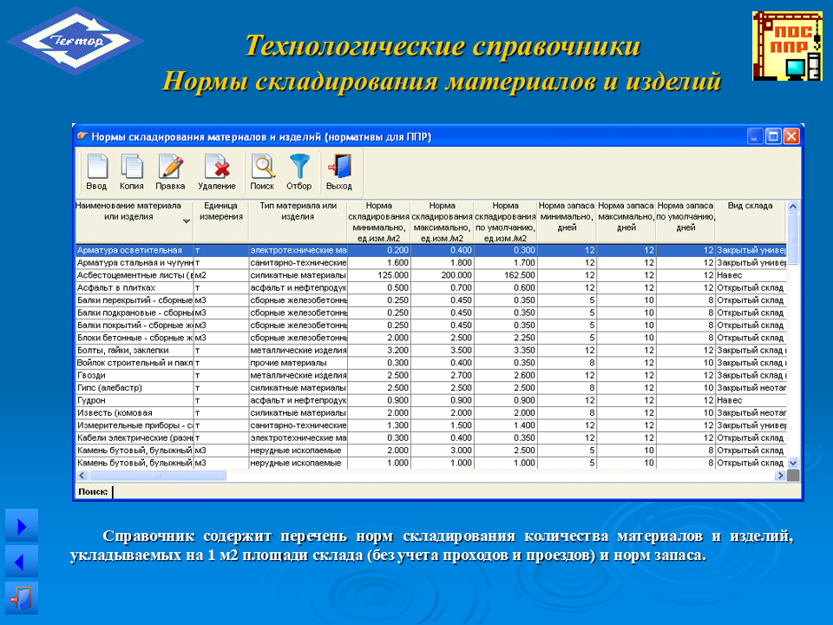The width and height of the screenshot is (833, 625).
Task: Select row Балки подкрановые - сборные
Action: coord(431,312)
